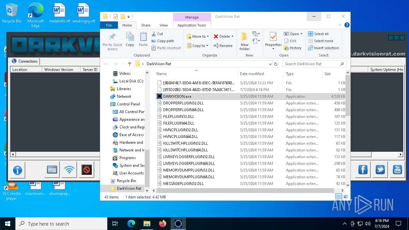Image resolution: width=409 pixels, height=230 pixels.
Task: Switch to large icons view
Action: 345,197
